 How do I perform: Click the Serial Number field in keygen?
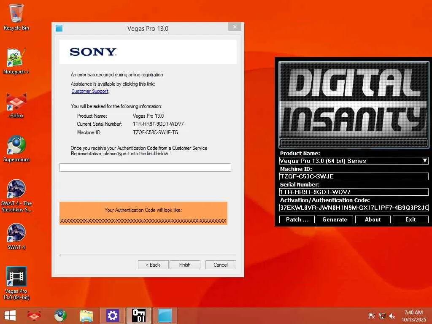coord(354,192)
